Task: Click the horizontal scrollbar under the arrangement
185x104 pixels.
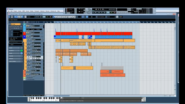Action: pos(62,96)
